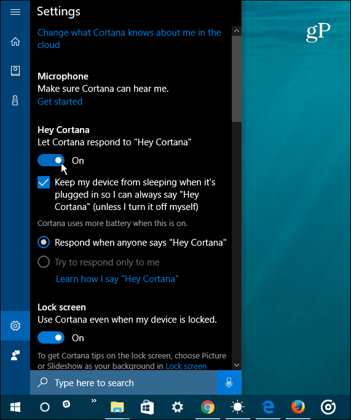
Task: Click the 'Microphone' section heading
Action: click(x=63, y=76)
